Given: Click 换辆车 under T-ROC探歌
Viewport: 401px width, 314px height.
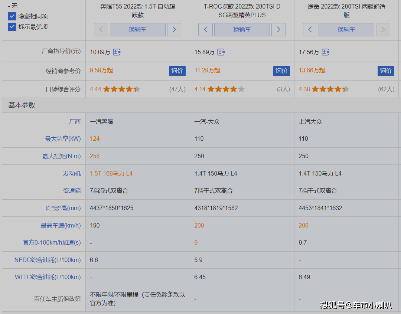Looking at the screenshot, I should [242, 30].
